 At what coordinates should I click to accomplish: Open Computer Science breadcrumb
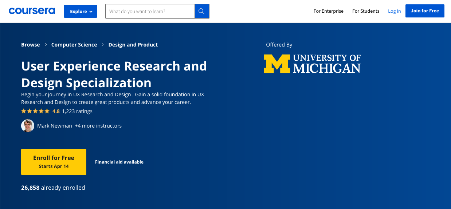pos(74,45)
